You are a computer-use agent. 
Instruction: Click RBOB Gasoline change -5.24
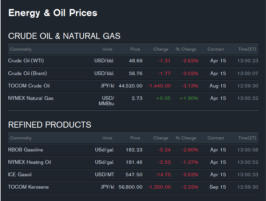click(164, 150)
